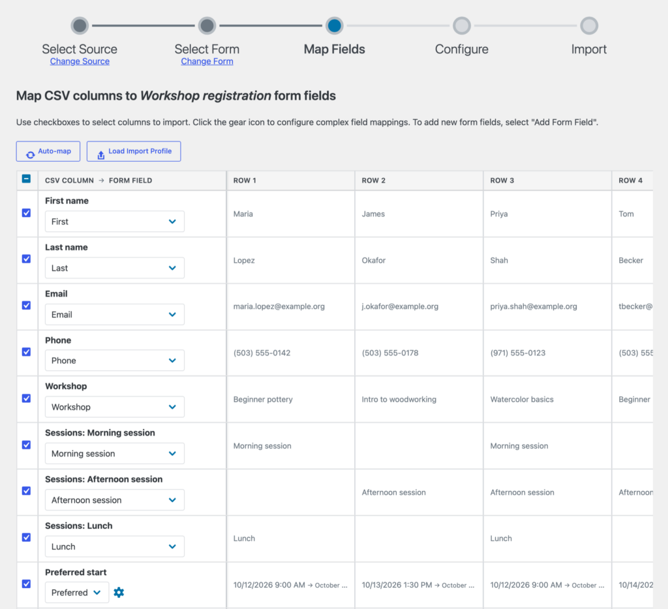The width and height of the screenshot is (668, 609).
Task: Uncheck the First name column checkbox
Action: 26,213
